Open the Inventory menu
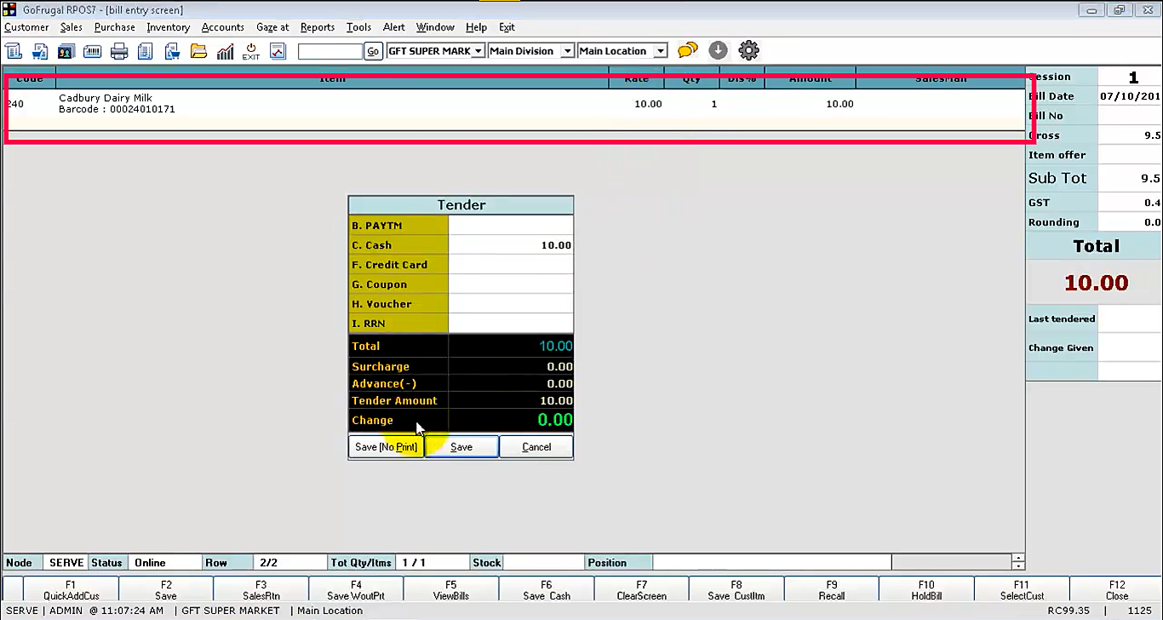This screenshot has height=620, width=1163. (x=168, y=27)
